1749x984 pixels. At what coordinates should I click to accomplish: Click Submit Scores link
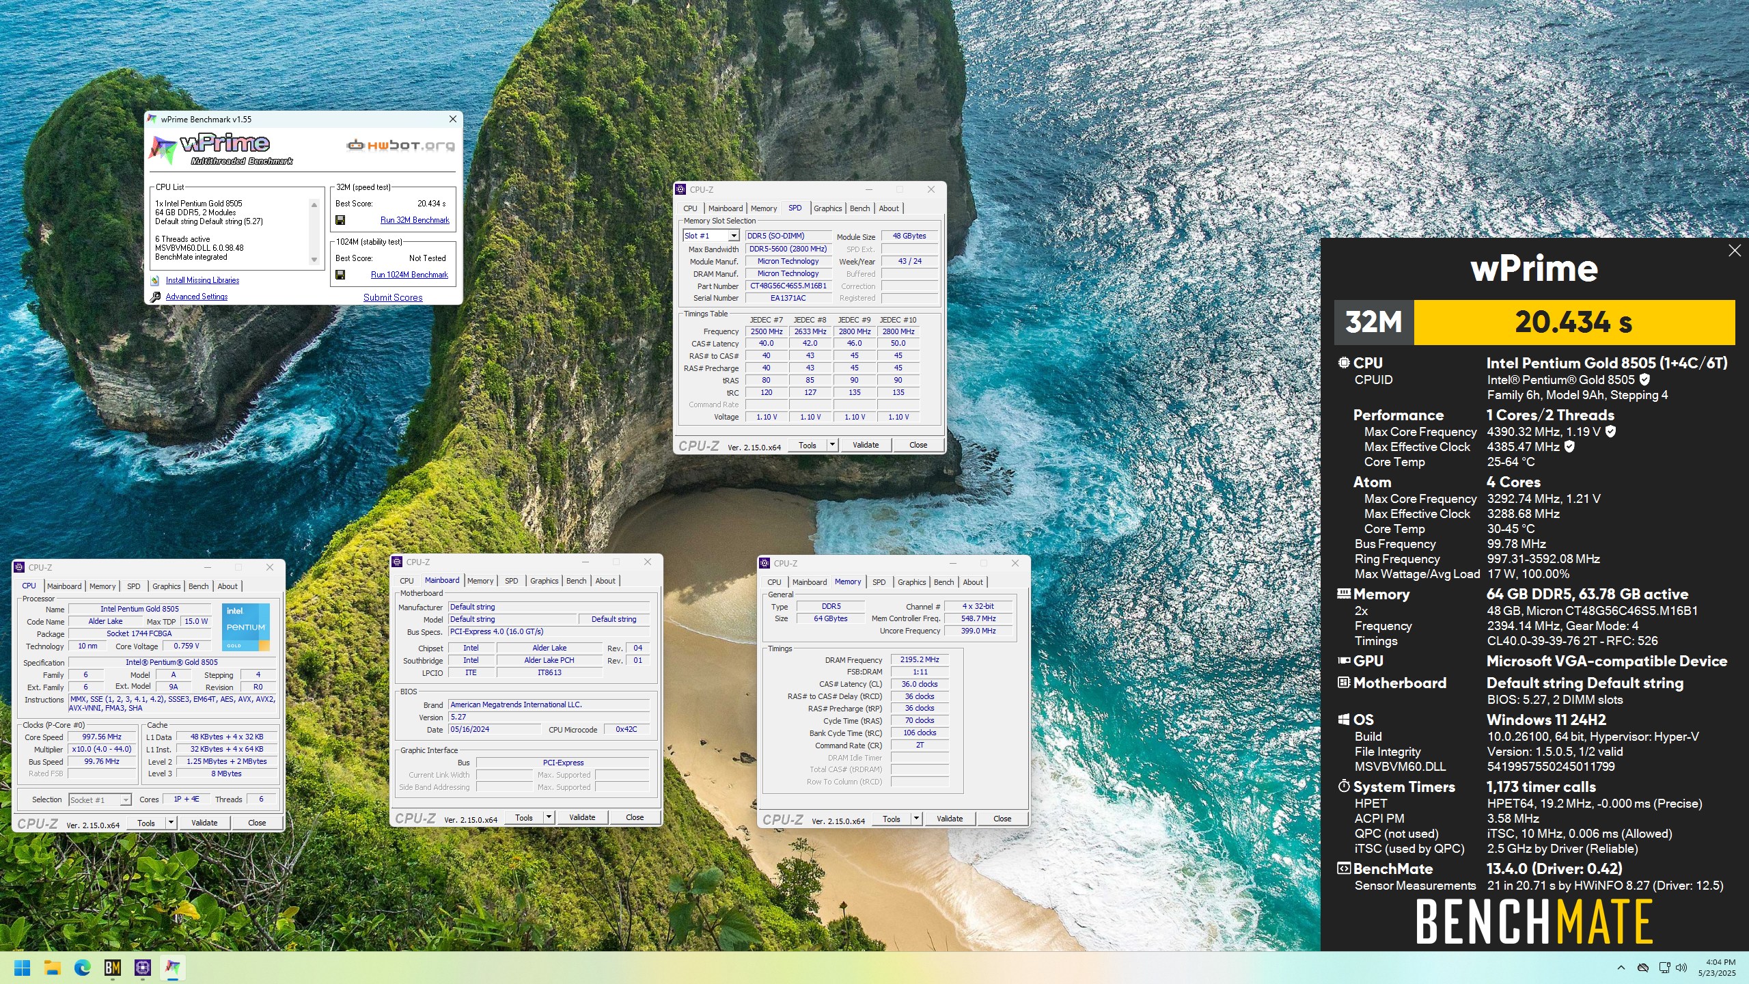click(x=393, y=297)
